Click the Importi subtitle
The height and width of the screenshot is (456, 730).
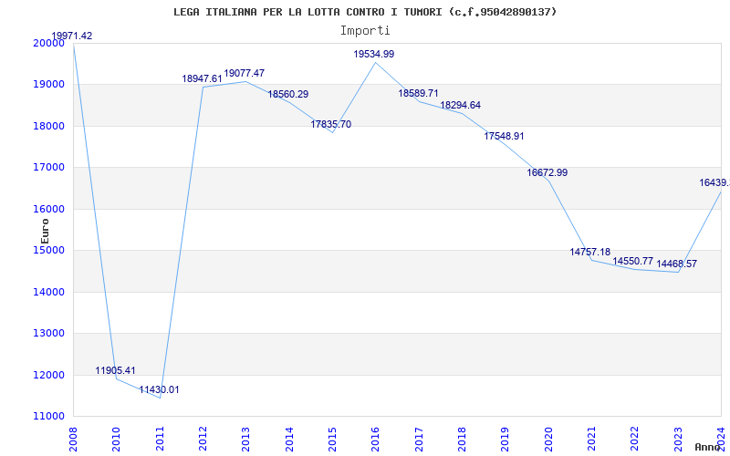click(365, 31)
